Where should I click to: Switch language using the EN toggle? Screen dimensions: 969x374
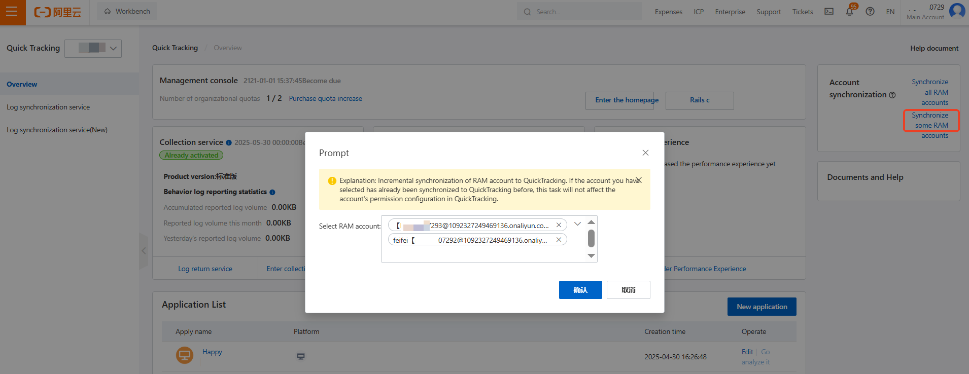click(890, 12)
